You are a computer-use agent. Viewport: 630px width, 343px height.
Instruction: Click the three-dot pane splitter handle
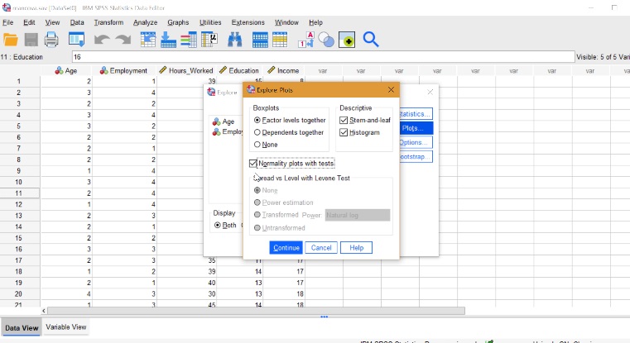tap(325, 317)
